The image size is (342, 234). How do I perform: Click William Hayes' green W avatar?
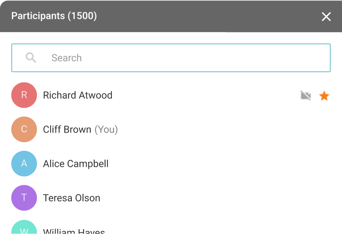(24, 228)
